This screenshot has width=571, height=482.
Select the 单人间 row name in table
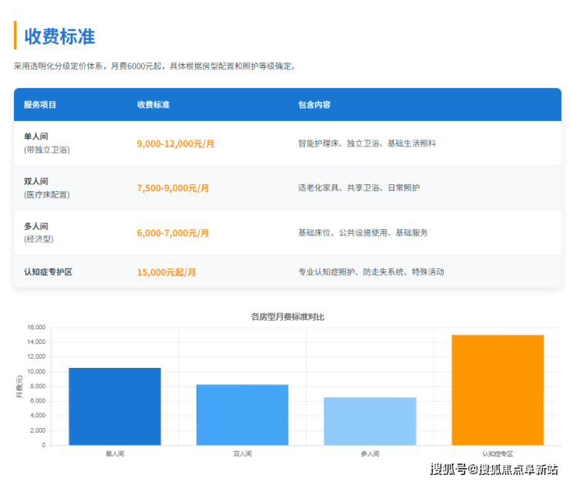click(36, 137)
